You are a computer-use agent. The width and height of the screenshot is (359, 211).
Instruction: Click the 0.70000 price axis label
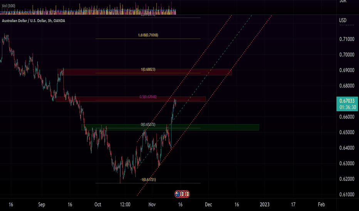coord(347,55)
